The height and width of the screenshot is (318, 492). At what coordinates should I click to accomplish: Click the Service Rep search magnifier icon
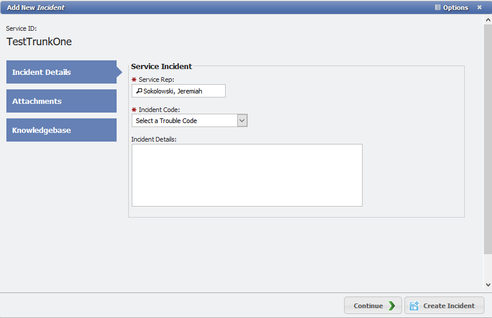pos(139,91)
